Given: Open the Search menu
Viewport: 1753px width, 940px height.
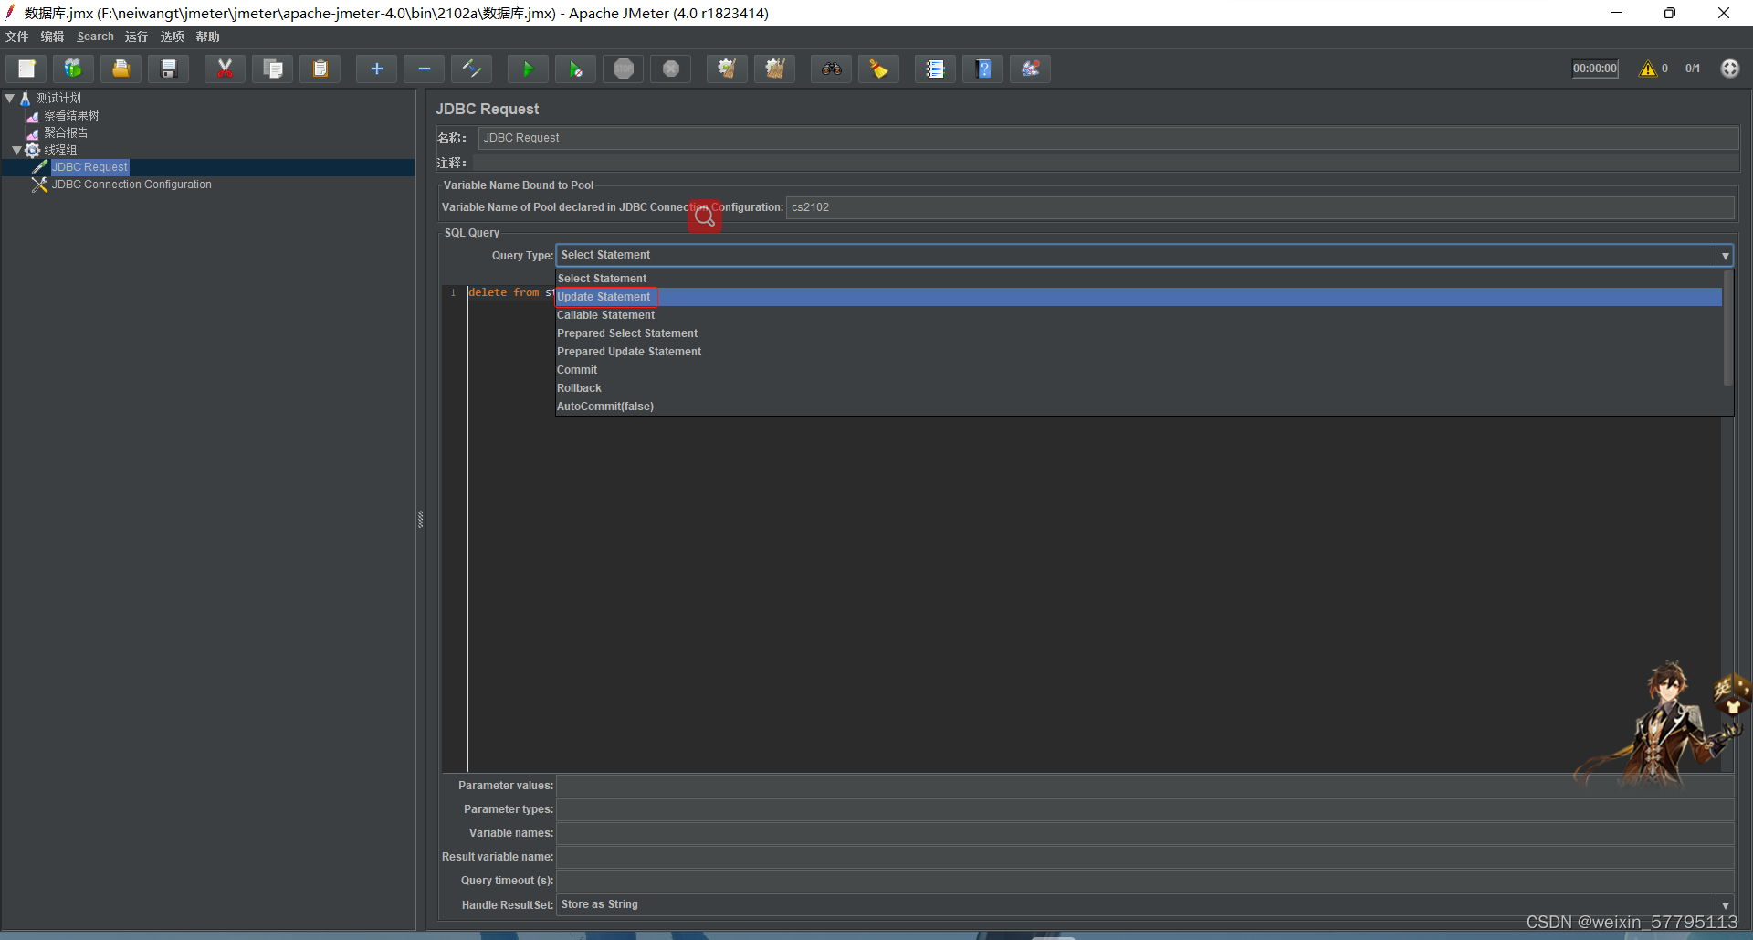Looking at the screenshot, I should pyautogui.click(x=95, y=37).
